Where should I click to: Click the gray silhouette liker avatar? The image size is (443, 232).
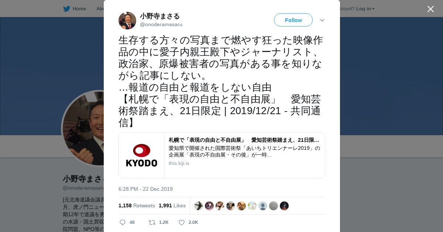pos(263,206)
